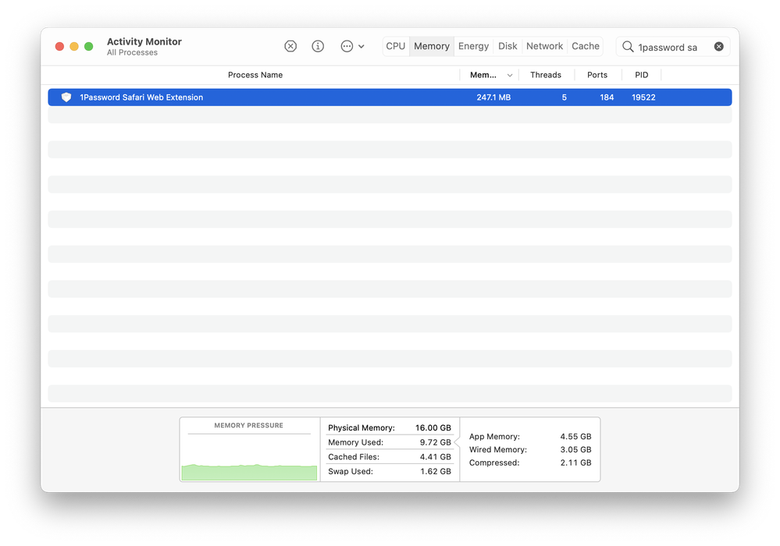780x546 pixels.
Task: Select the Memory tab
Action: click(432, 46)
